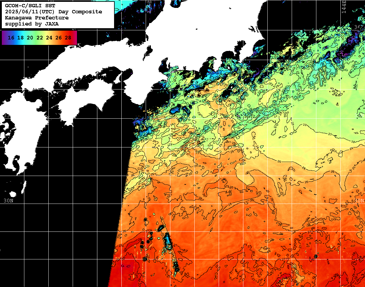Click the 'supplied by JAXA' credit text
Screen dimensions: 365x287
[x=32, y=24]
